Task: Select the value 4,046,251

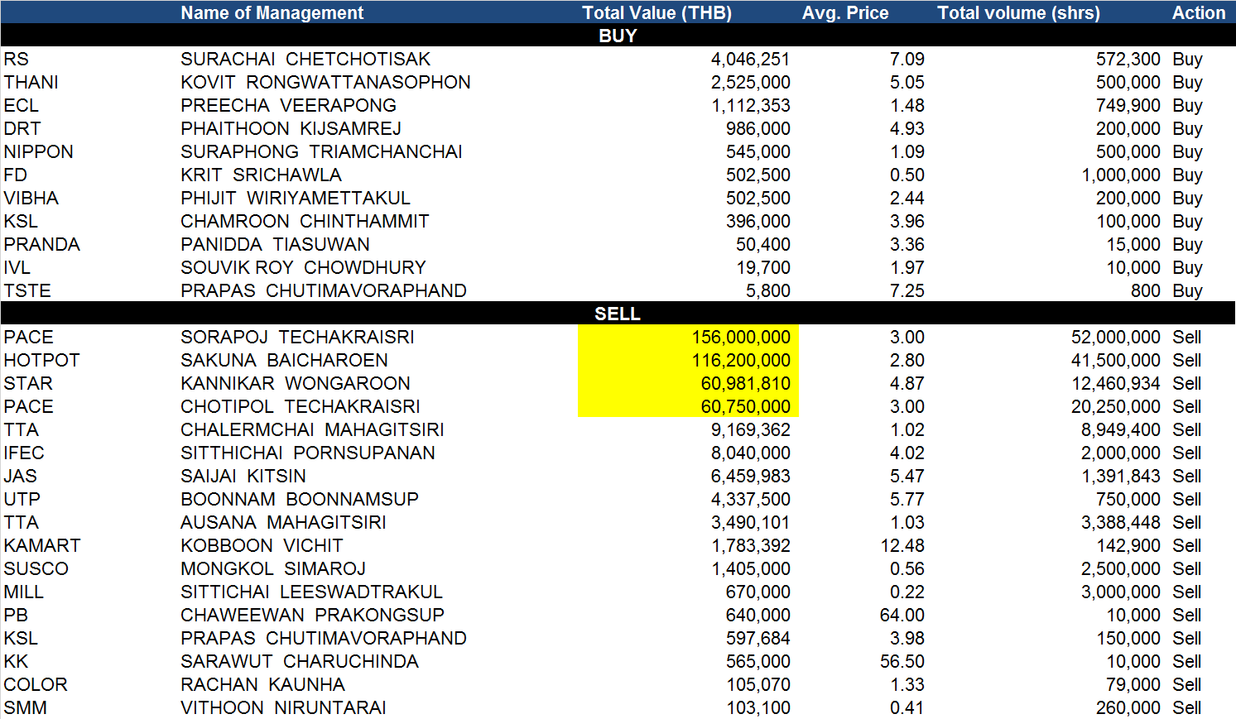Action: click(750, 59)
